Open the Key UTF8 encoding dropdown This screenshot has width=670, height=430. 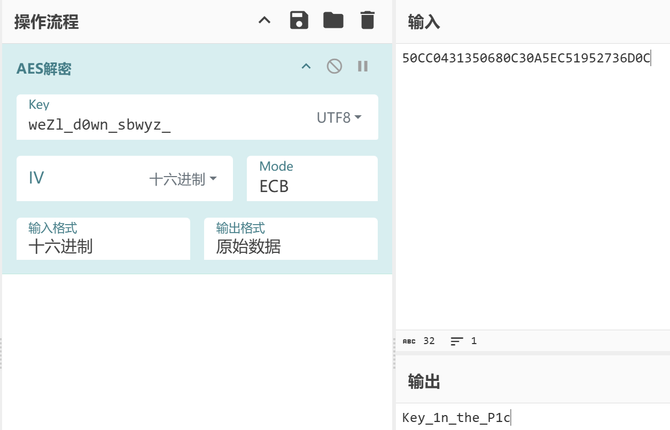(339, 117)
